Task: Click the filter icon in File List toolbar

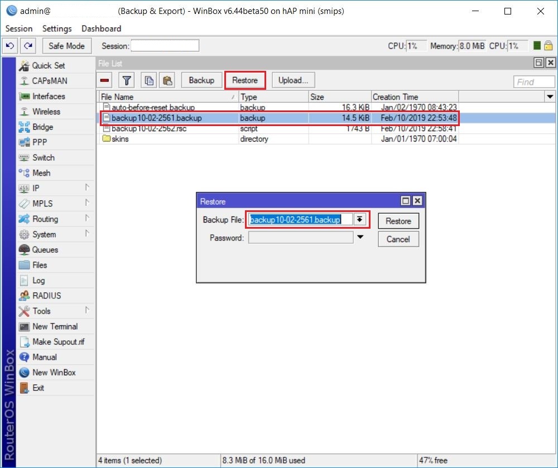Action: (x=127, y=80)
